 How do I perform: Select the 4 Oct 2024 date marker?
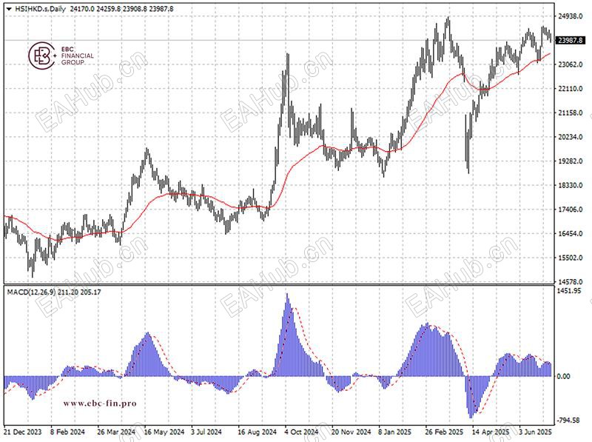301,432
